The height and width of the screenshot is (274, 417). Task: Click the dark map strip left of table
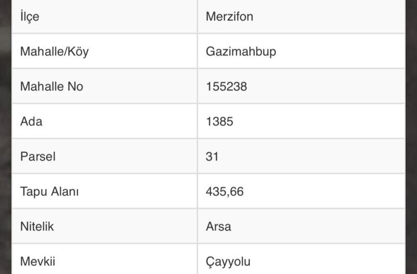click(5, 136)
